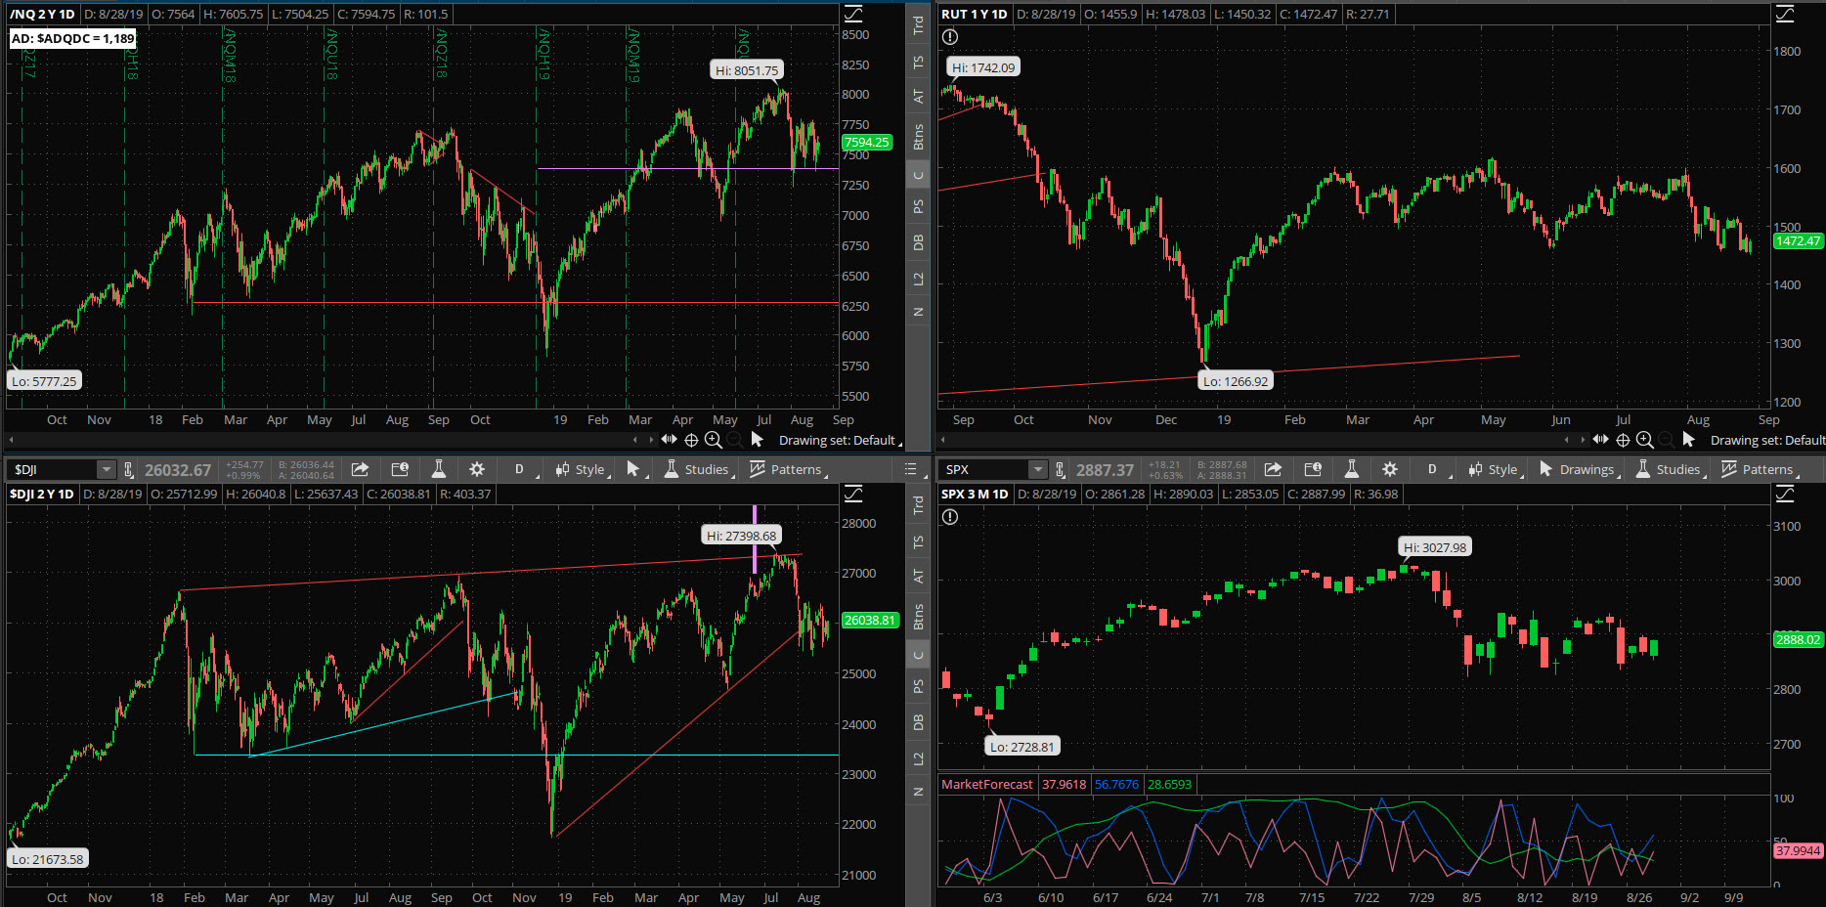Screen dimensions: 1826x907
Task: Click the scale icon atop SPX price axis
Action: (1785, 494)
